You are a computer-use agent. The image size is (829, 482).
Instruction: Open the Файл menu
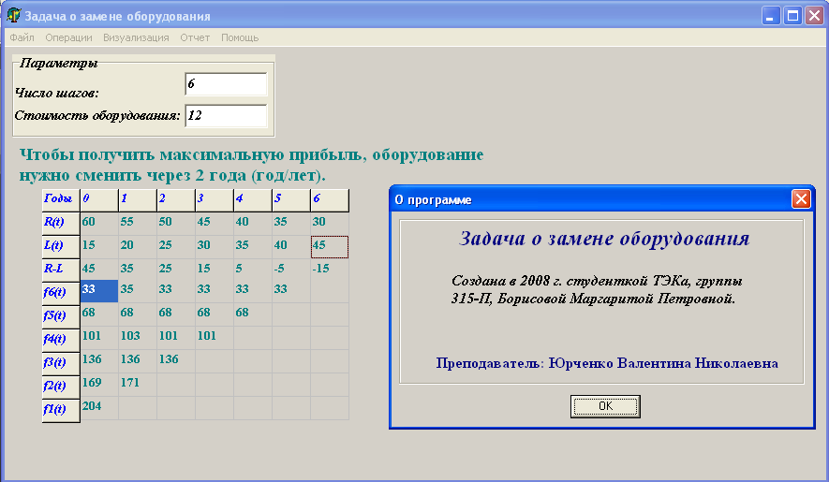tap(22, 37)
